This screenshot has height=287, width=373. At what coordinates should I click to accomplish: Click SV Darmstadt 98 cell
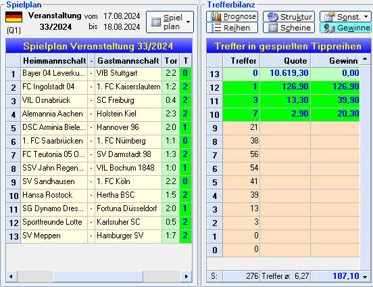(128, 155)
